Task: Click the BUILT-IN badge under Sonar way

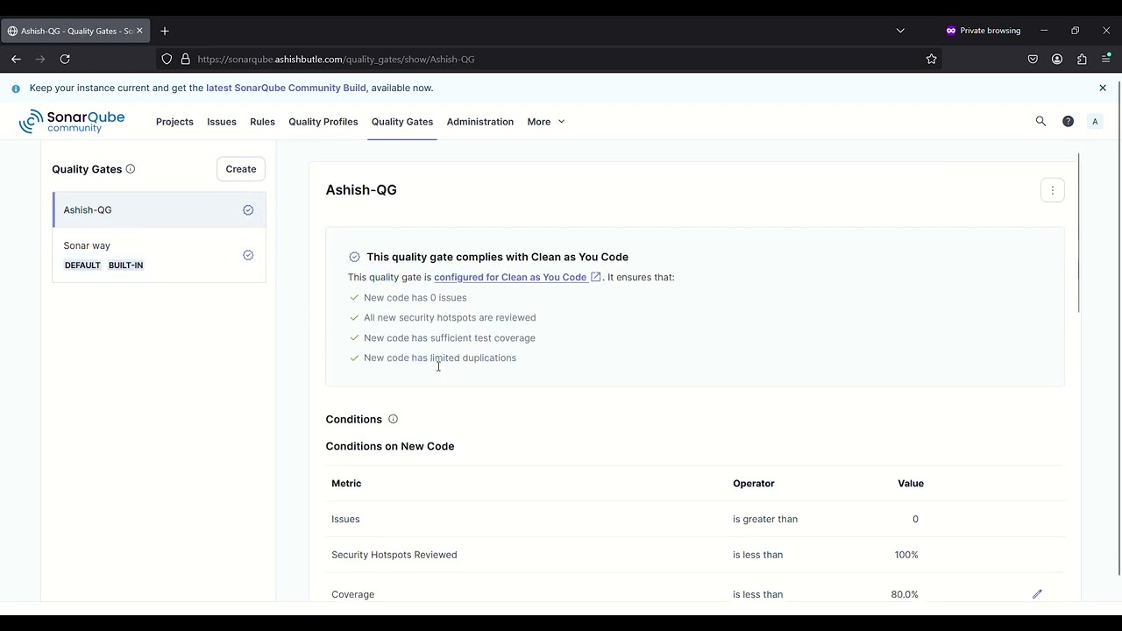Action: click(126, 266)
